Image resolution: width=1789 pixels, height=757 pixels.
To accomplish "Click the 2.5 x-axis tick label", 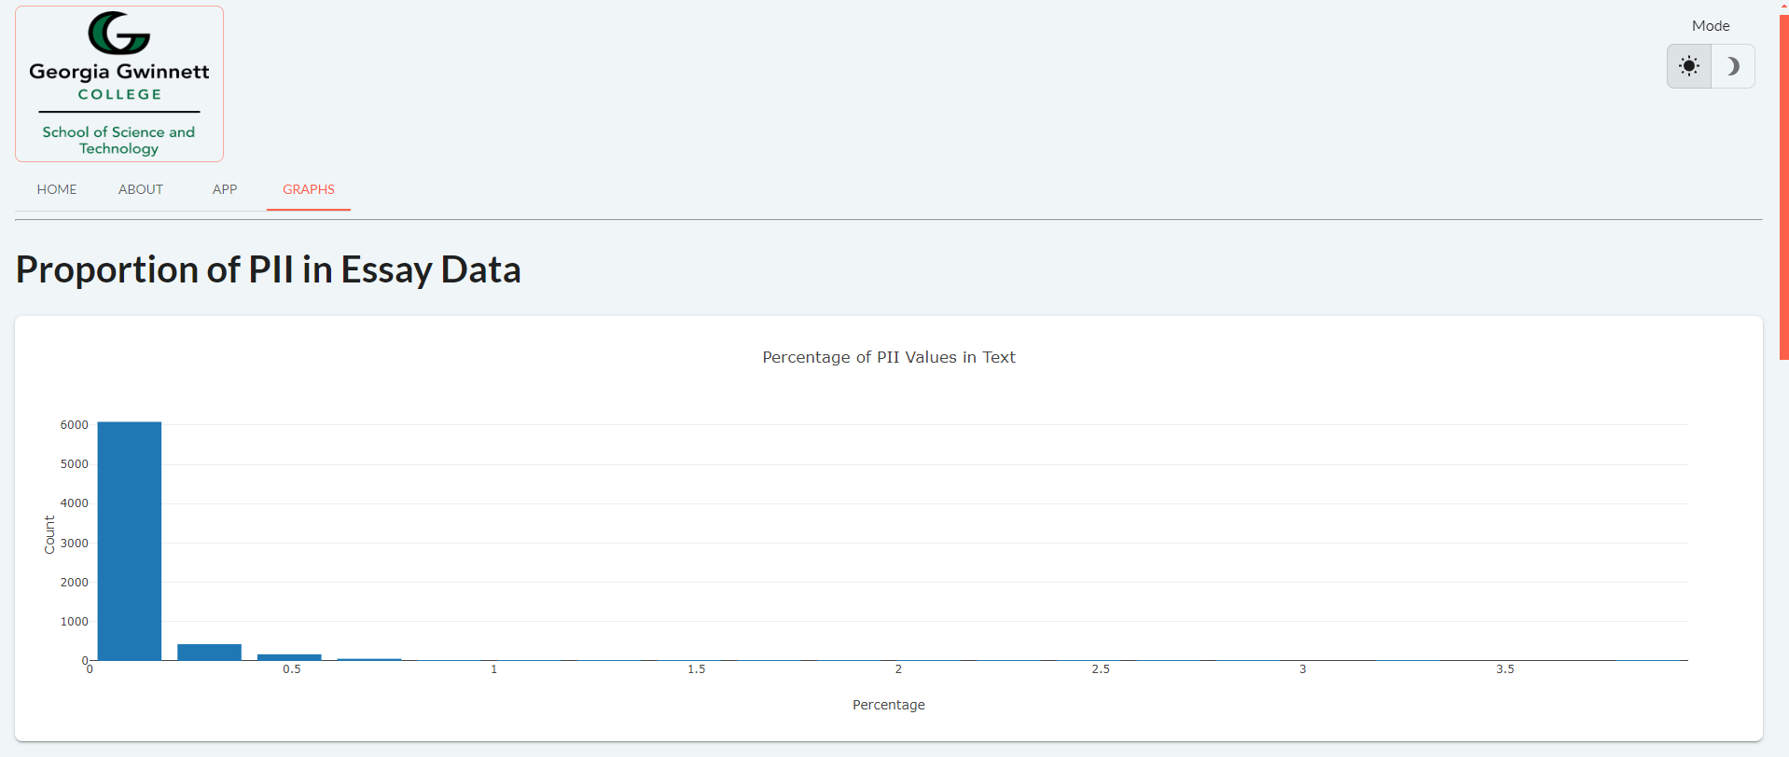I will [1101, 669].
